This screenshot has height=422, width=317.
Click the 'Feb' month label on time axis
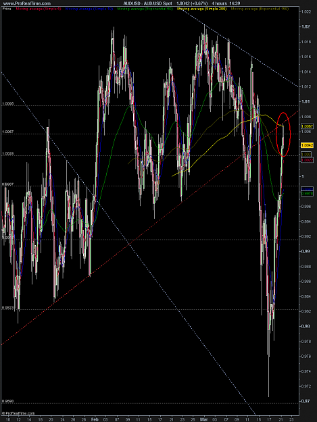coord(95,419)
